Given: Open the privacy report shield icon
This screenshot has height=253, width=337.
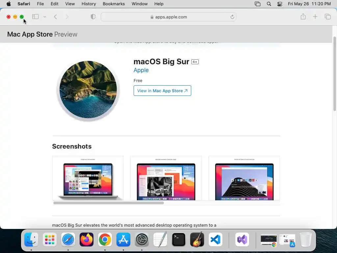Looking at the screenshot, I should pos(93,16).
